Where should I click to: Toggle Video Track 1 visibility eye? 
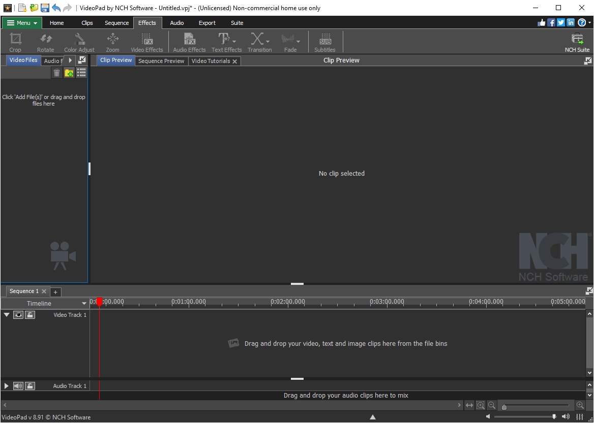point(18,315)
